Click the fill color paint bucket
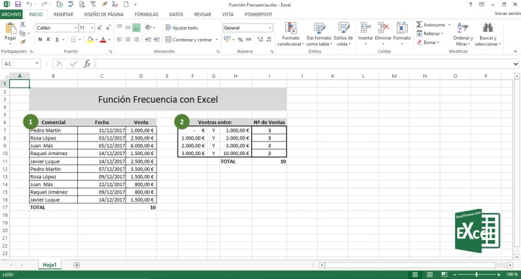Image resolution: width=521 pixels, height=279 pixels. (90, 40)
